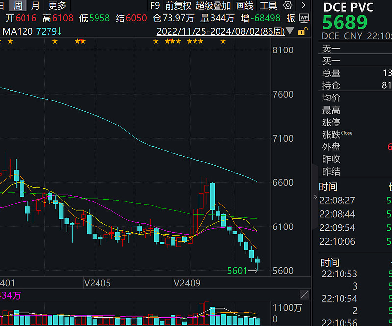Select the V2405 contract label on axis
This screenshot has height=326, width=392.
pyautogui.click(x=97, y=283)
